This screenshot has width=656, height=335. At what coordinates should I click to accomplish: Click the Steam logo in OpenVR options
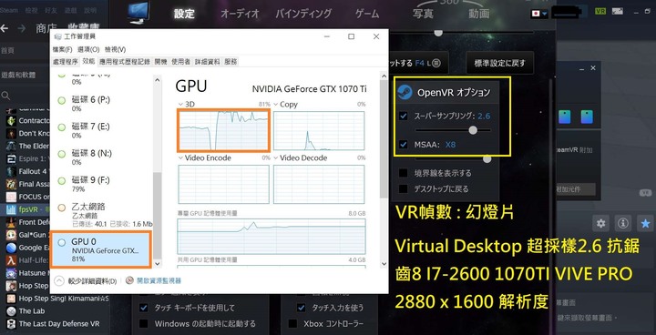click(x=405, y=92)
